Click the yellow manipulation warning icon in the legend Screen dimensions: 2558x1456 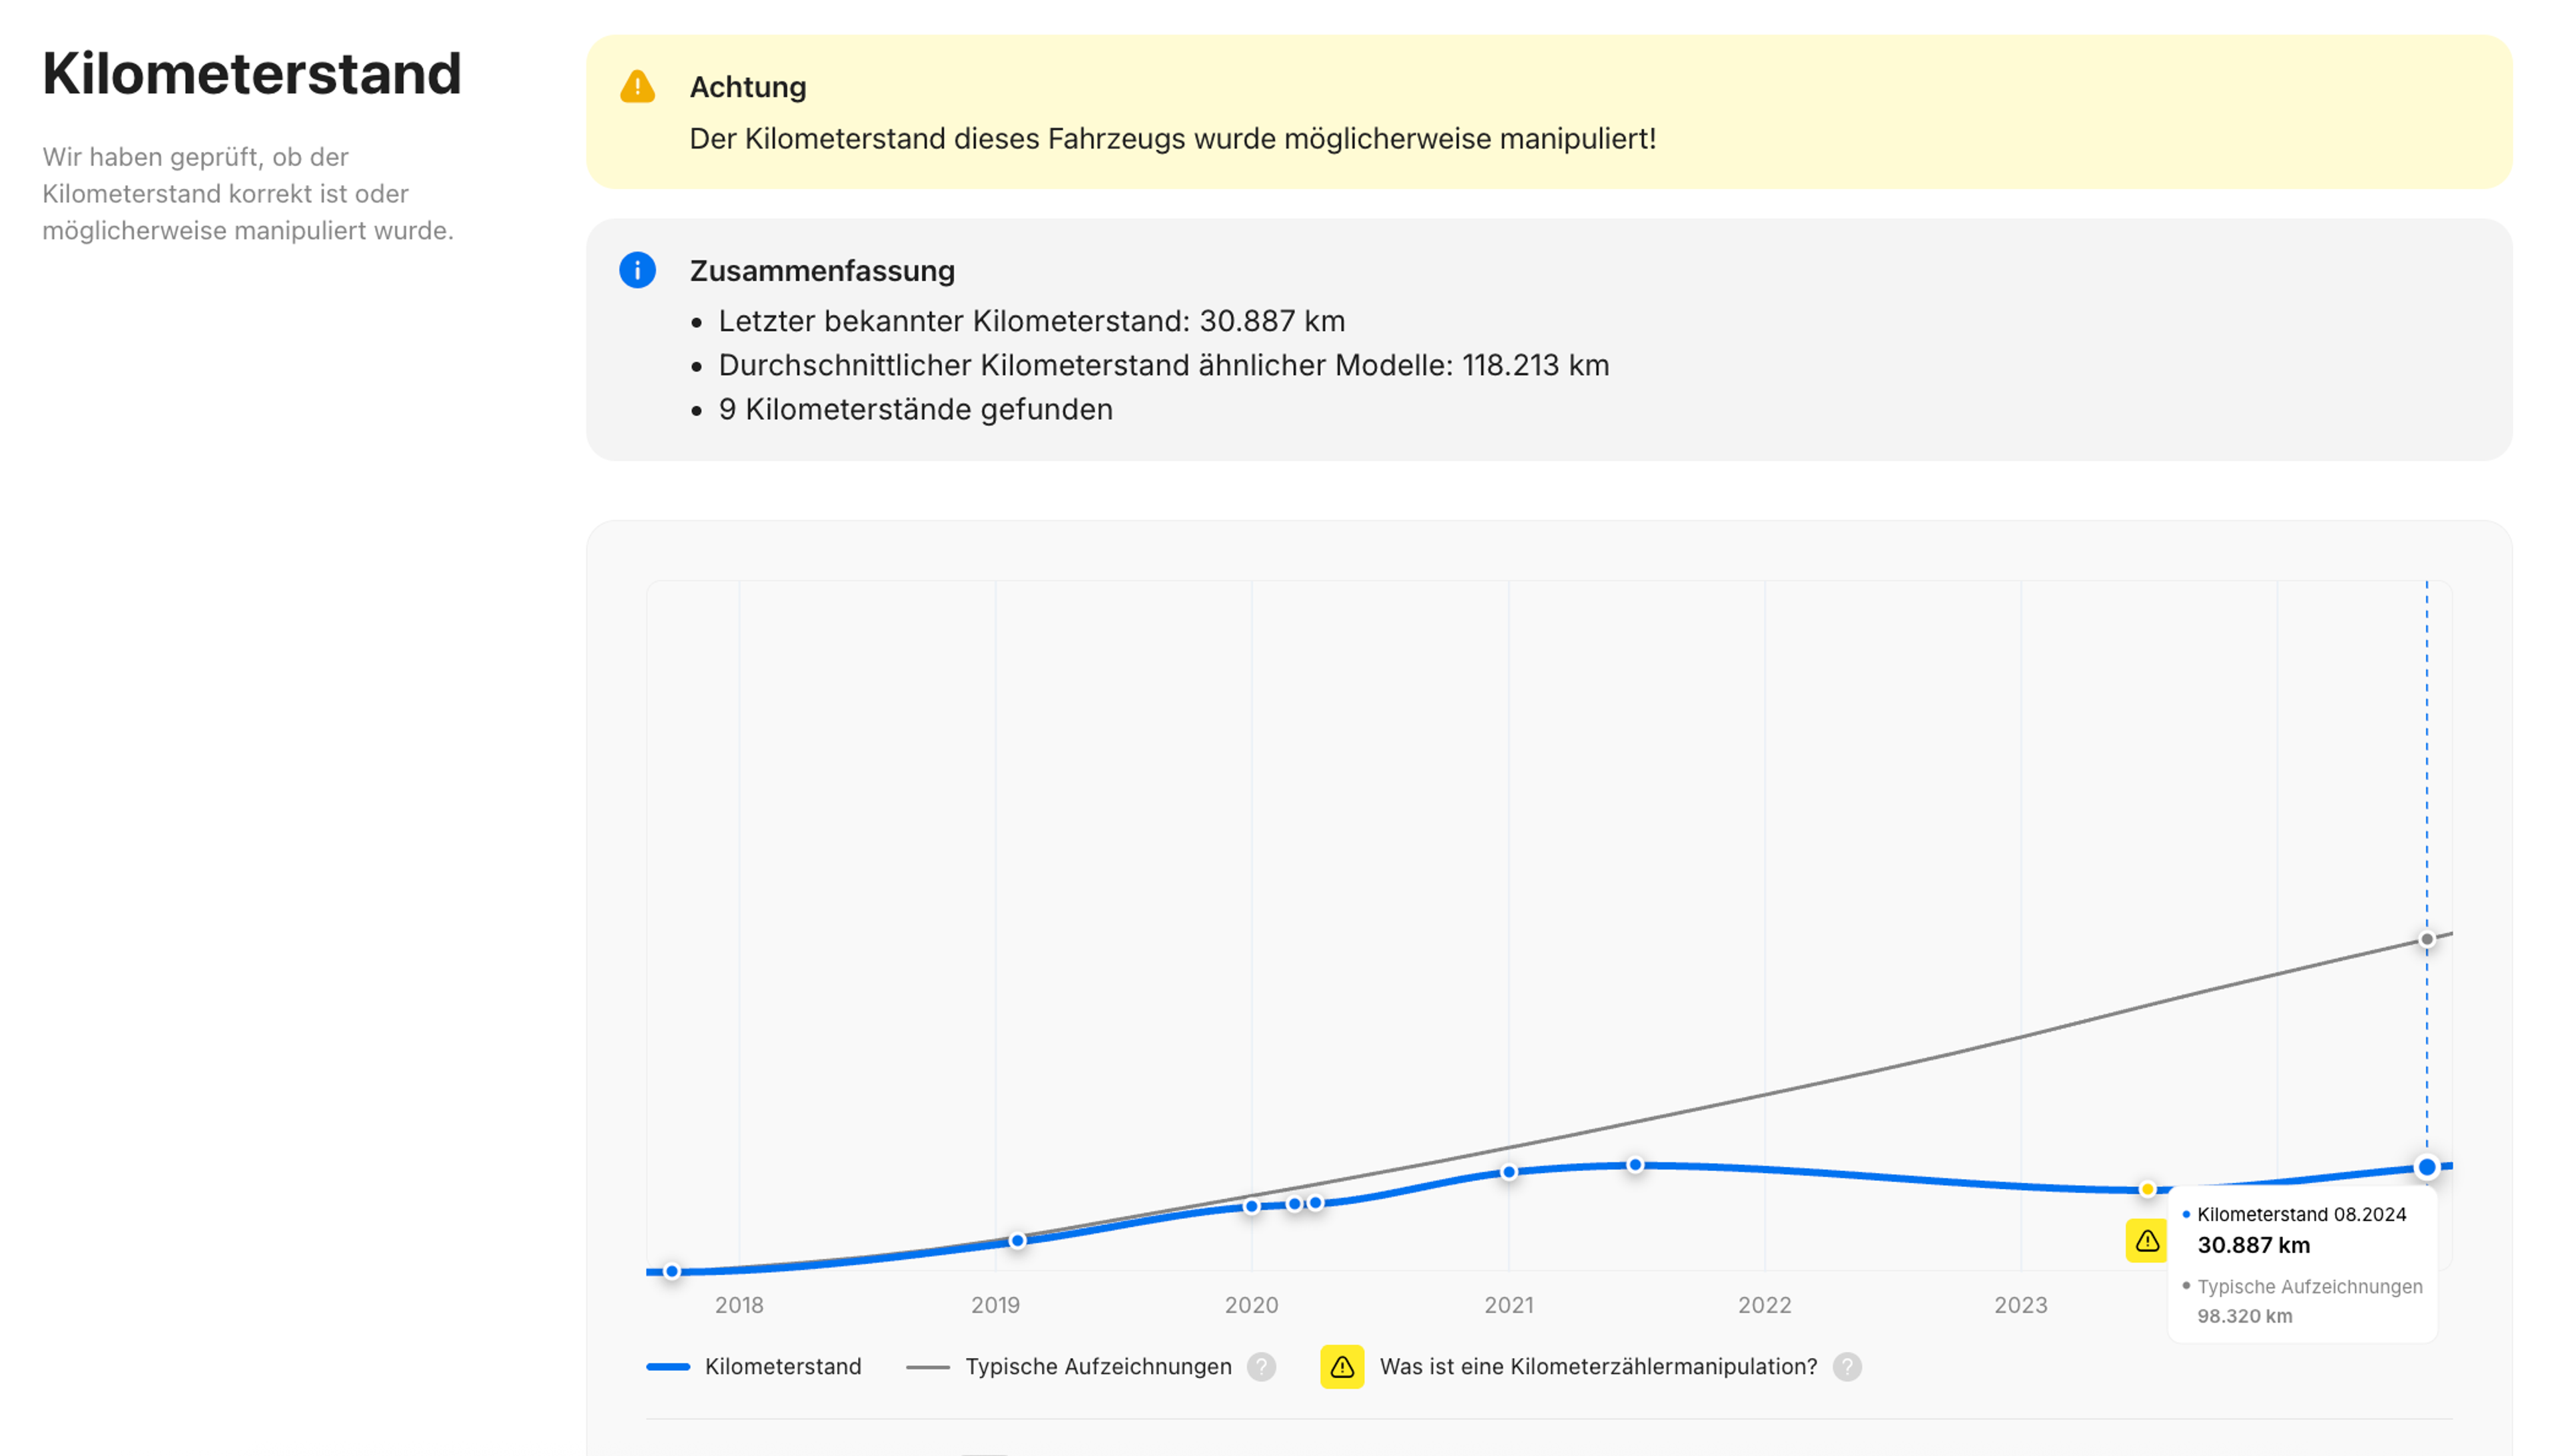1342,1366
